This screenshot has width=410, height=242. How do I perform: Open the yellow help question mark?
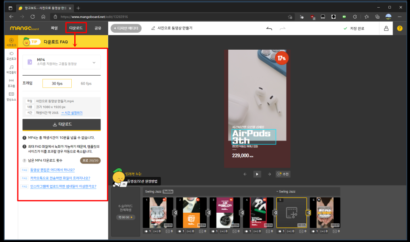click(399, 28)
